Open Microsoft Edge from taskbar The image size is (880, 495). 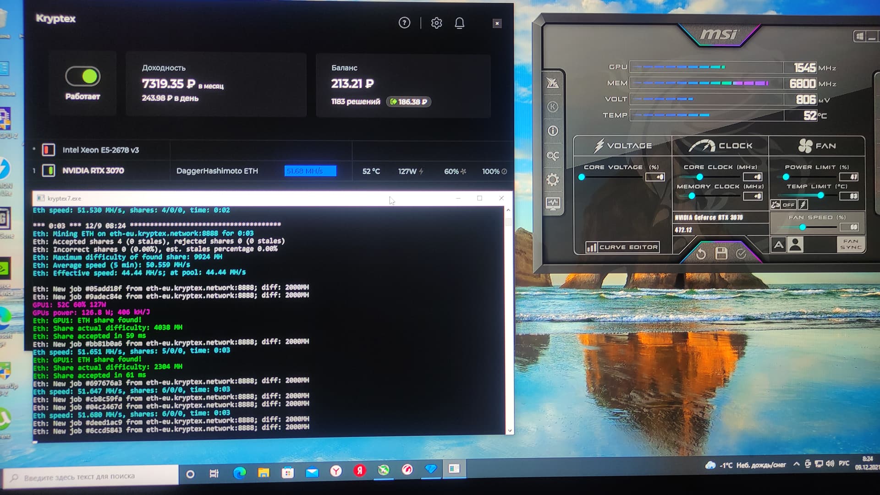(x=239, y=473)
